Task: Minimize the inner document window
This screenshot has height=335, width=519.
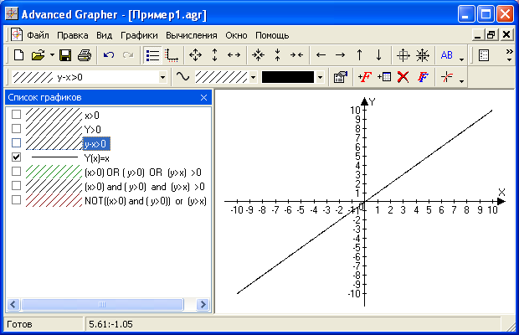Action: (477, 34)
